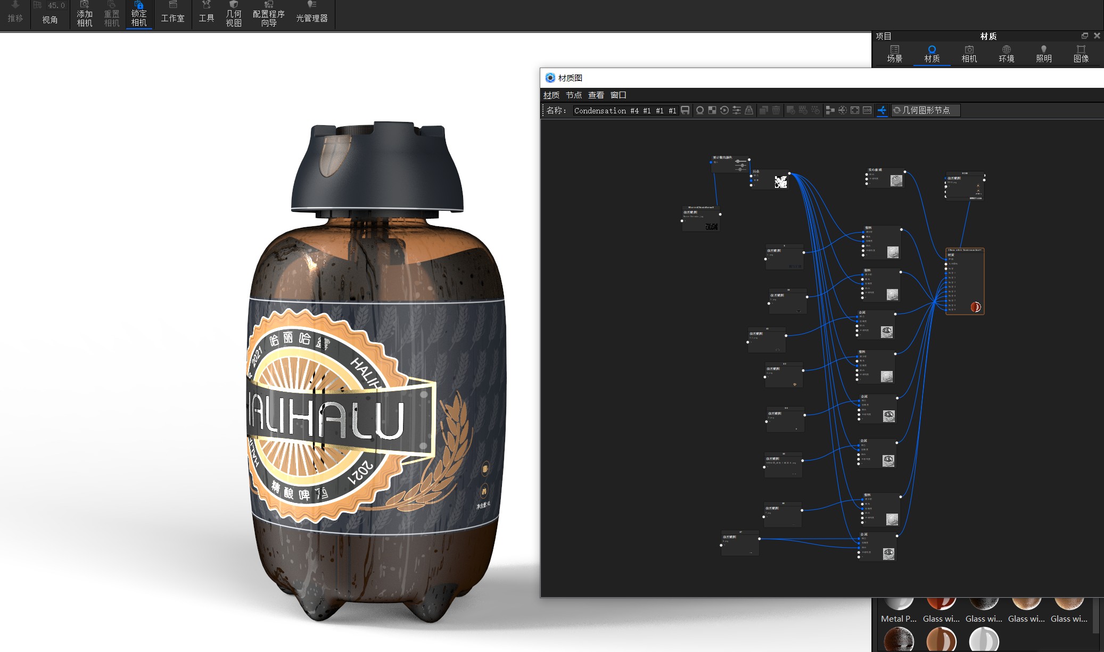Open the 配置程序向导 wizard
This screenshot has width=1104, height=652.
(268, 13)
